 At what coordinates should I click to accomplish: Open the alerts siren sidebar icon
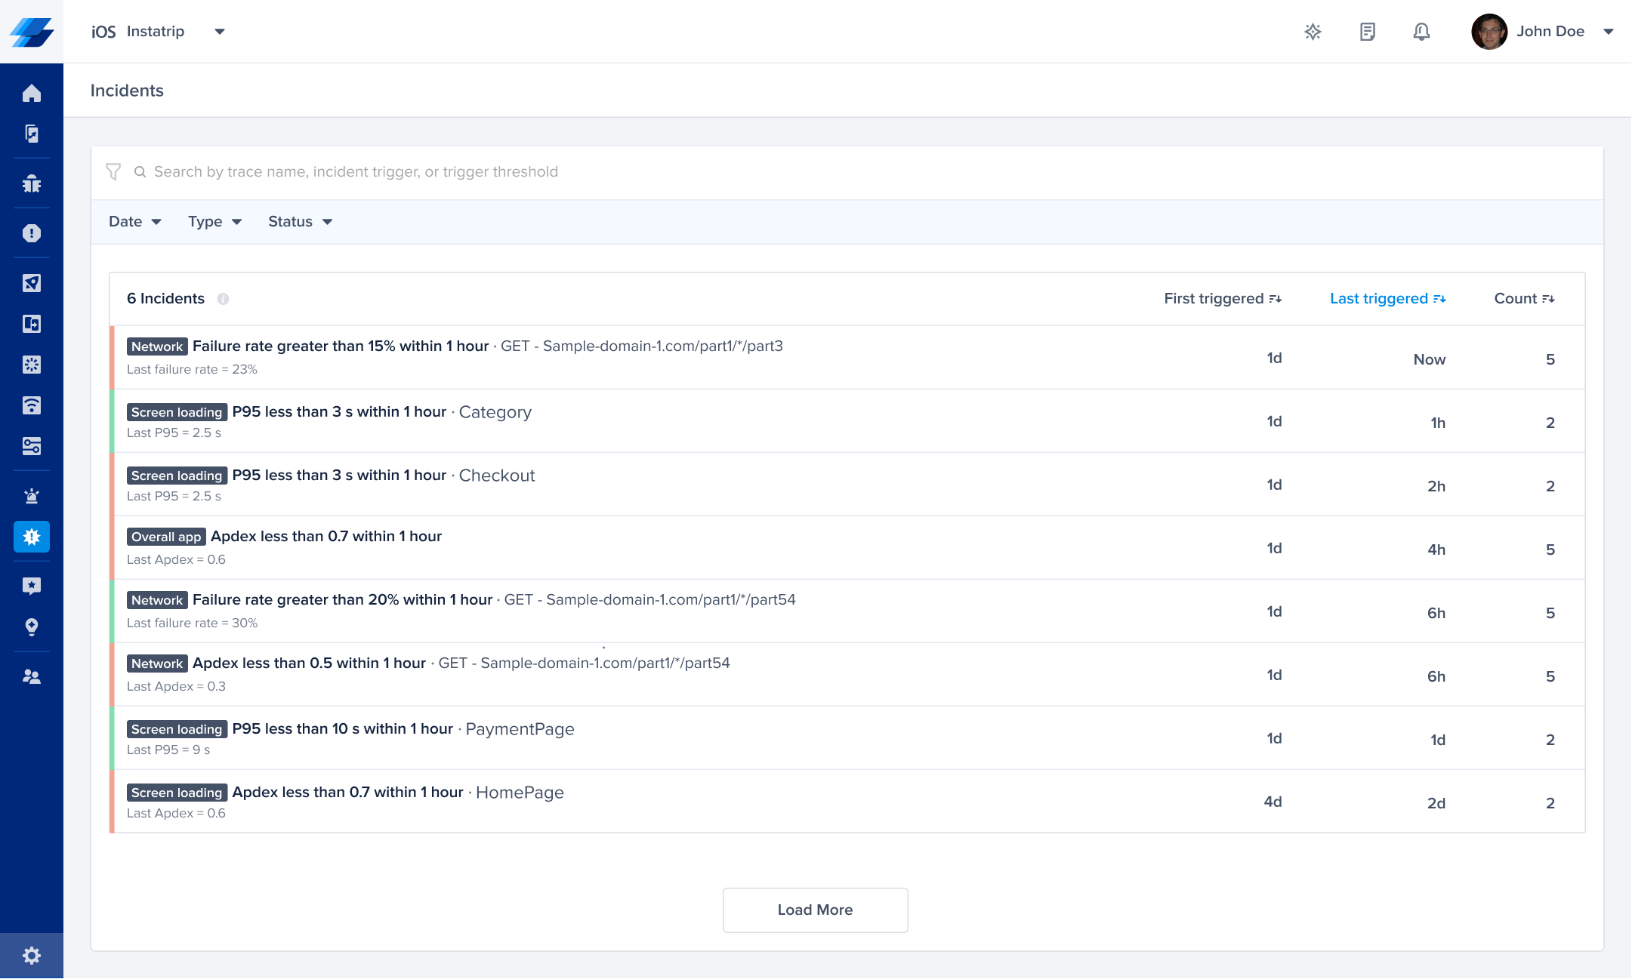(x=32, y=496)
